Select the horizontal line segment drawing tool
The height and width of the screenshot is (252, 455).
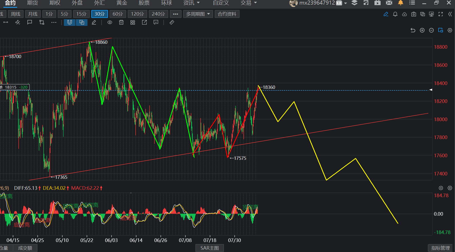[6, 23]
